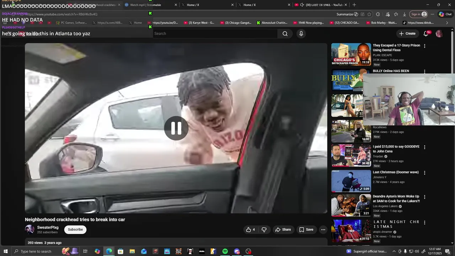Open options for 'Last Christmas (Doomer wave)' video
Image resolution: width=455 pixels, height=256 pixels.
pos(424,173)
